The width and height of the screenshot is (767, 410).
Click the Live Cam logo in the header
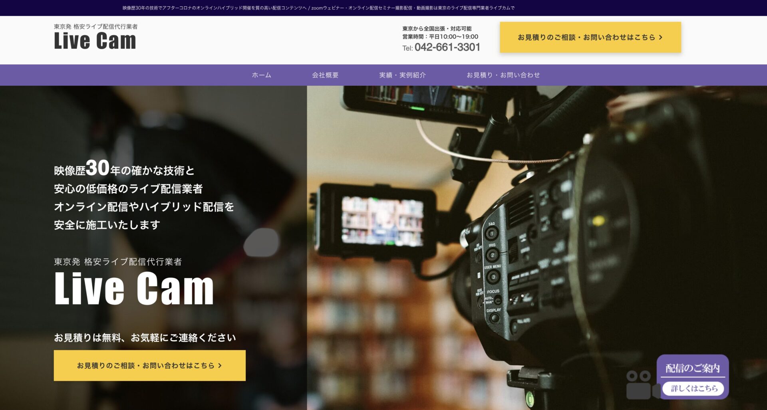pyautogui.click(x=95, y=41)
